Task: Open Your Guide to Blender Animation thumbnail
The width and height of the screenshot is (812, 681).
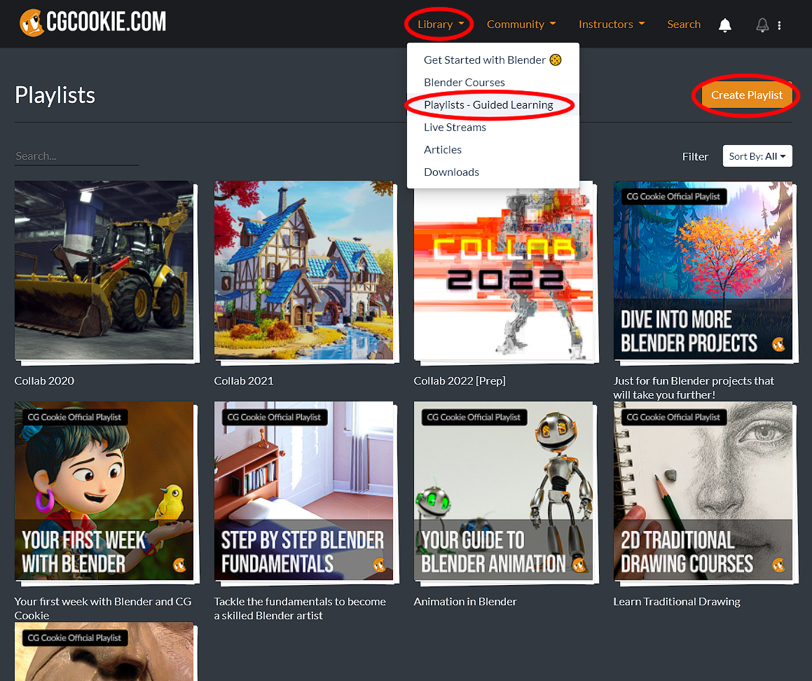Action: (503, 490)
